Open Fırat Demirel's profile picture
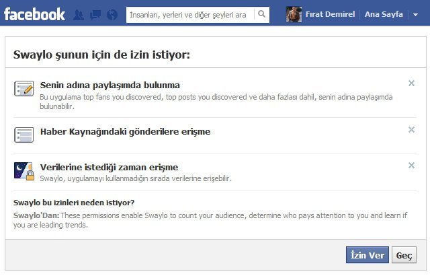Image resolution: width=430 pixels, height=278 pixels. tap(294, 14)
